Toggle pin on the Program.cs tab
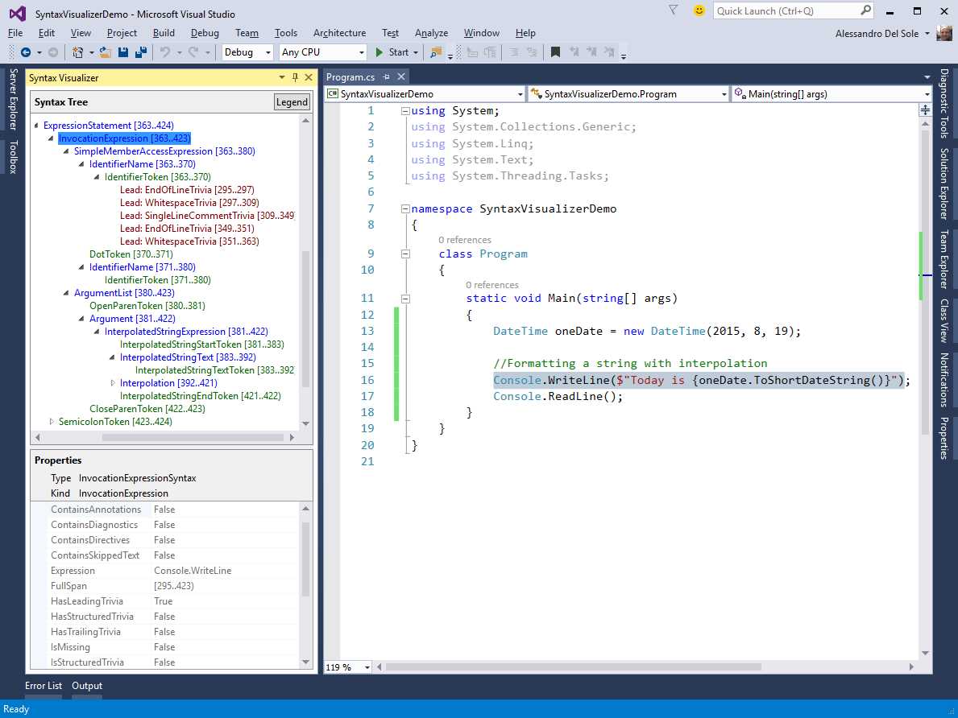Image resolution: width=958 pixels, height=718 pixels. [x=387, y=77]
